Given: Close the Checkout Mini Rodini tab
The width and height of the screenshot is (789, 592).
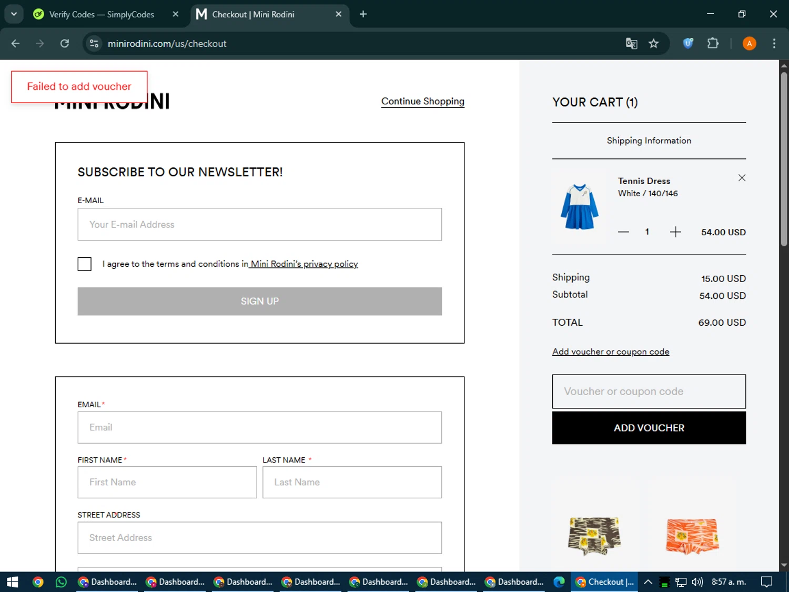Looking at the screenshot, I should tap(339, 14).
